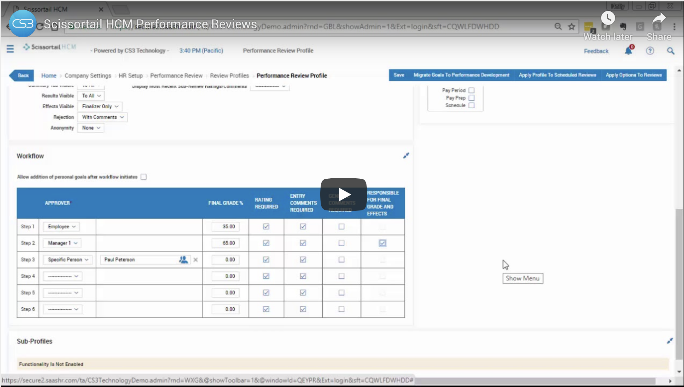Click the Watch later clock icon
The height and width of the screenshot is (387, 684).
pyautogui.click(x=608, y=18)
